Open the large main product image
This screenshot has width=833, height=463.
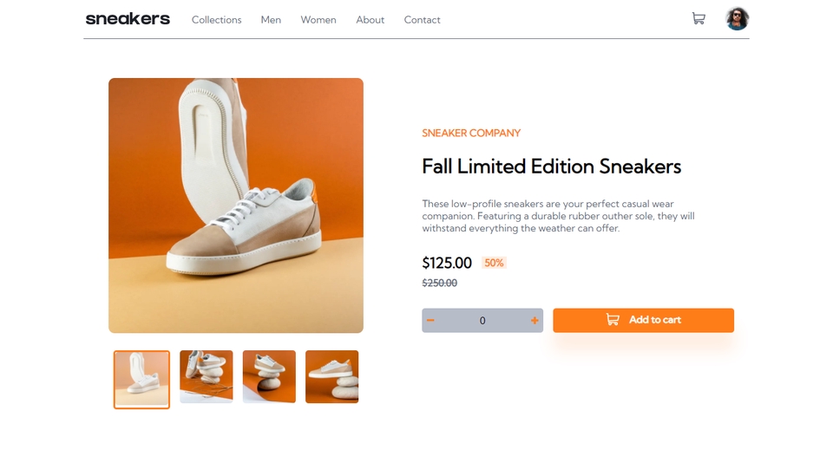pyautogui.click(x=236, y=205)
